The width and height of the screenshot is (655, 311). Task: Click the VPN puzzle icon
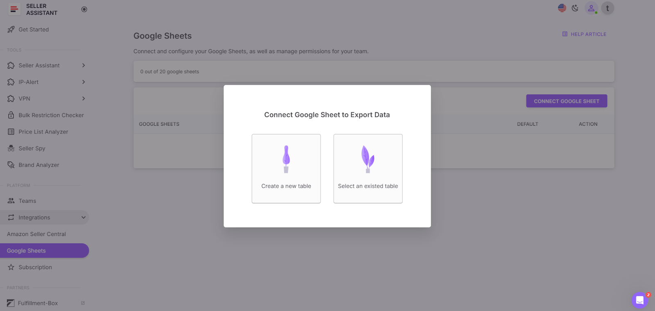(11, 99)
